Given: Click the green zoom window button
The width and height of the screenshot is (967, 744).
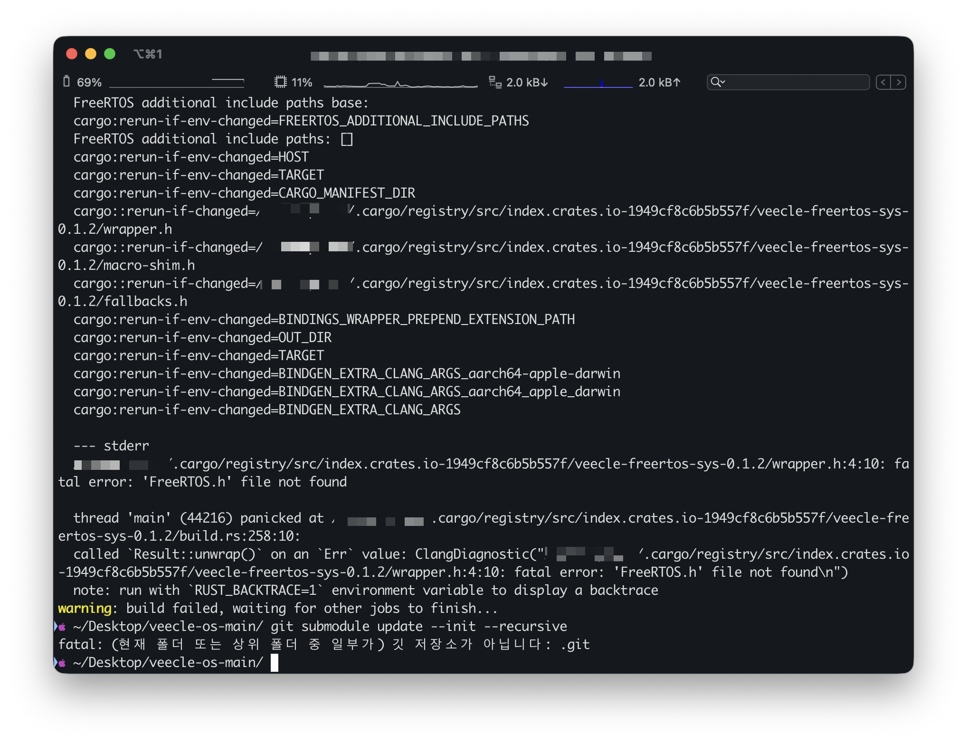Looking at the screenshot, I should click(x=110, y=54).
